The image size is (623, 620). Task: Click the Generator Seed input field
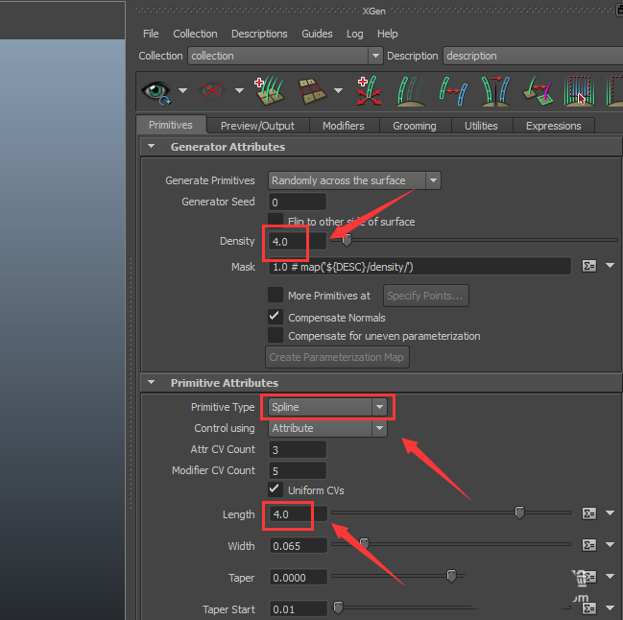(298, 202)
